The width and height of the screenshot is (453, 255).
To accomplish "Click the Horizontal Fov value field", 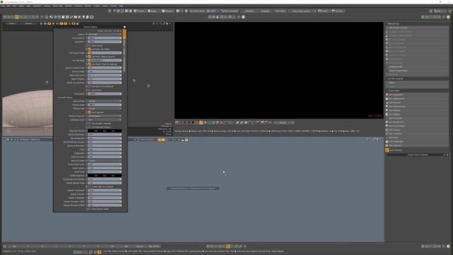I will coord(104,38).
